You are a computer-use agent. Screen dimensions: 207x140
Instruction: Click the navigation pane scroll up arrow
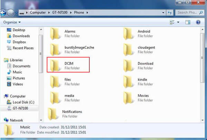(x=41, y=30)
